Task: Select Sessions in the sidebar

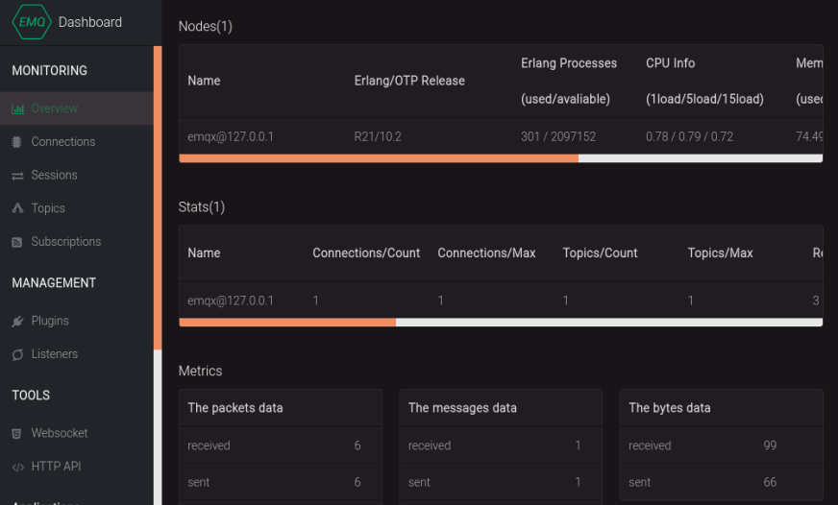Action: (x=54, y=176)
